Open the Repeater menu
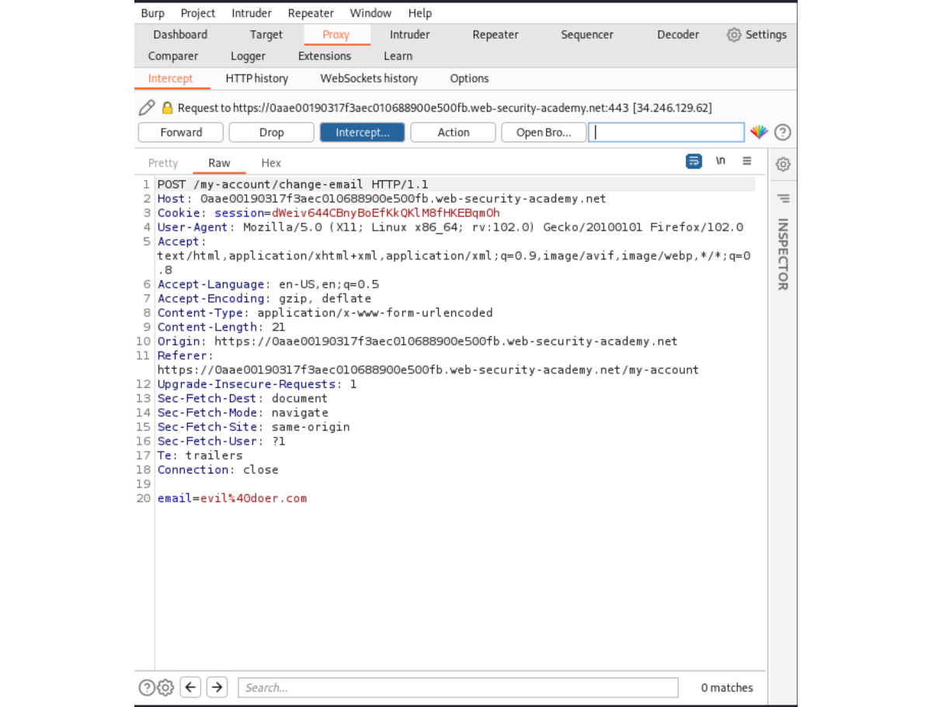932x707 pixels. (x=311, y=13)
